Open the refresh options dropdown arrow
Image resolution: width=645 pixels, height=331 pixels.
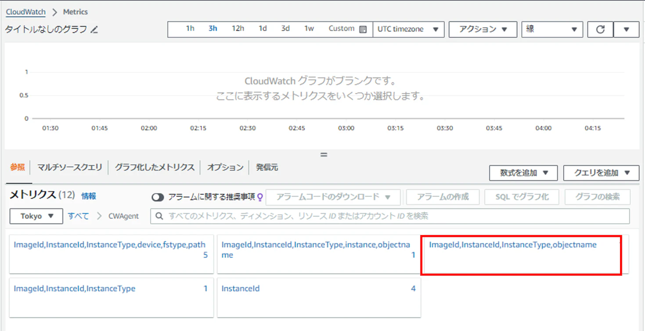pos(626,29)
